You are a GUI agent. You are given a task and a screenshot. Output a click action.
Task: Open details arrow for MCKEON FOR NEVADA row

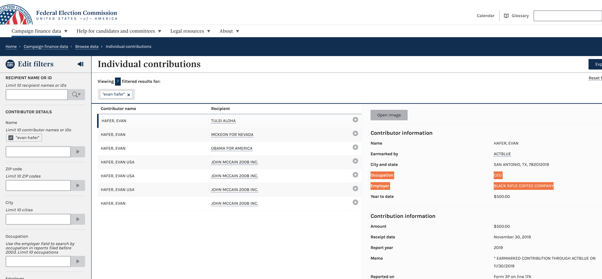355,134
